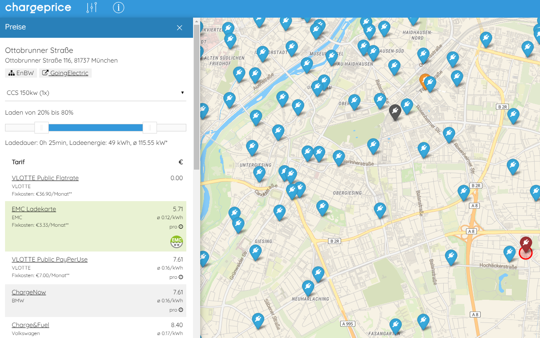Open the GoingElectric external link
The image size is (540, 338).
click(65, 73)
